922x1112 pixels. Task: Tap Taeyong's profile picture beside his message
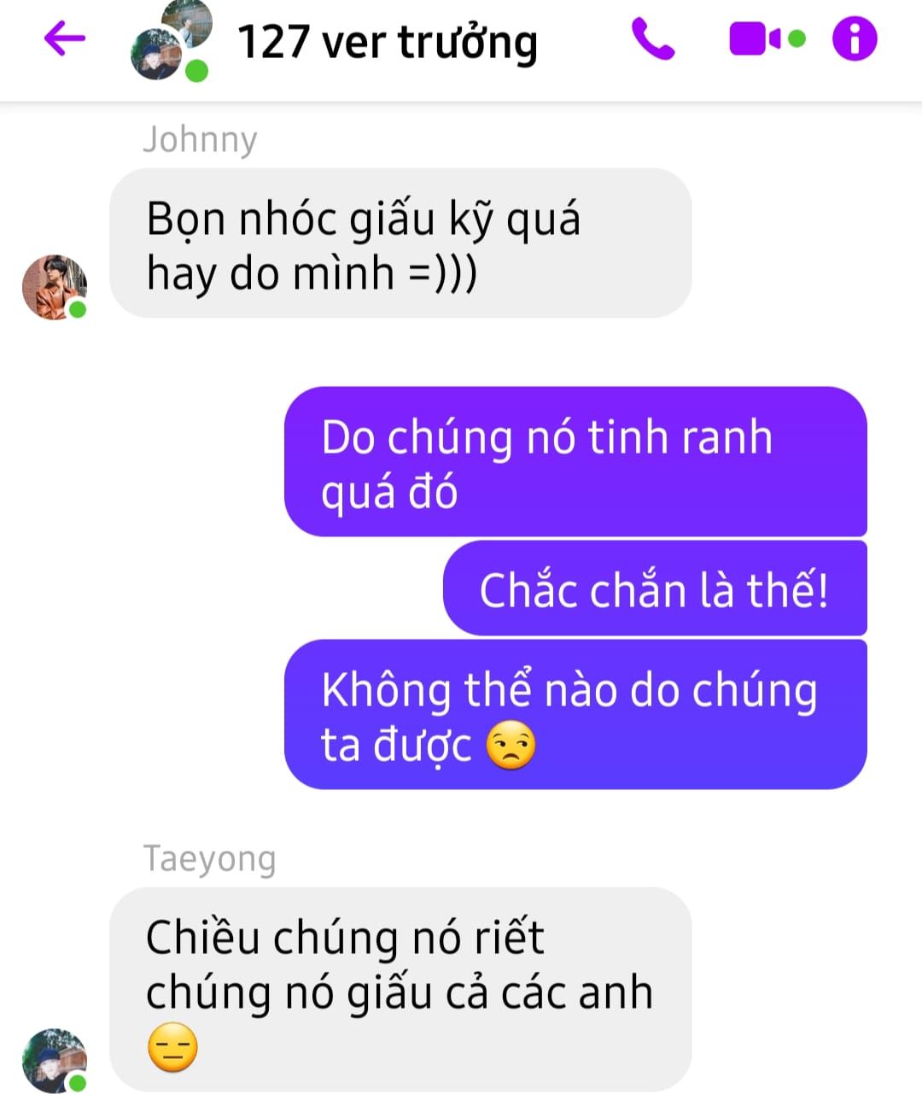55,1061
